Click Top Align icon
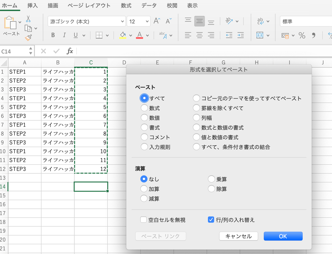This screenshot has width=332, height=254. coord(188,21)
